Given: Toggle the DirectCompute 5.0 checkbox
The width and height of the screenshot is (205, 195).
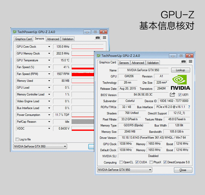Looking at the screenshot, I should (x=165, y=162).
